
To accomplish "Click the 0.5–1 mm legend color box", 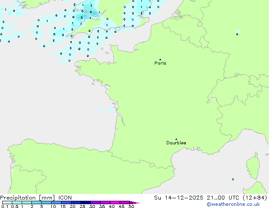I will tap(17, 202).
